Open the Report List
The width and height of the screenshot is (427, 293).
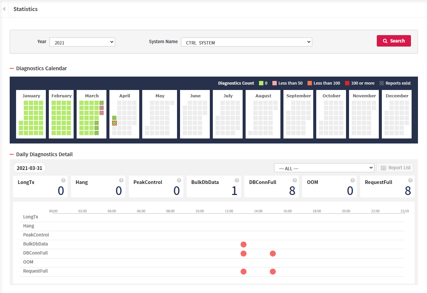coord(395,168)
